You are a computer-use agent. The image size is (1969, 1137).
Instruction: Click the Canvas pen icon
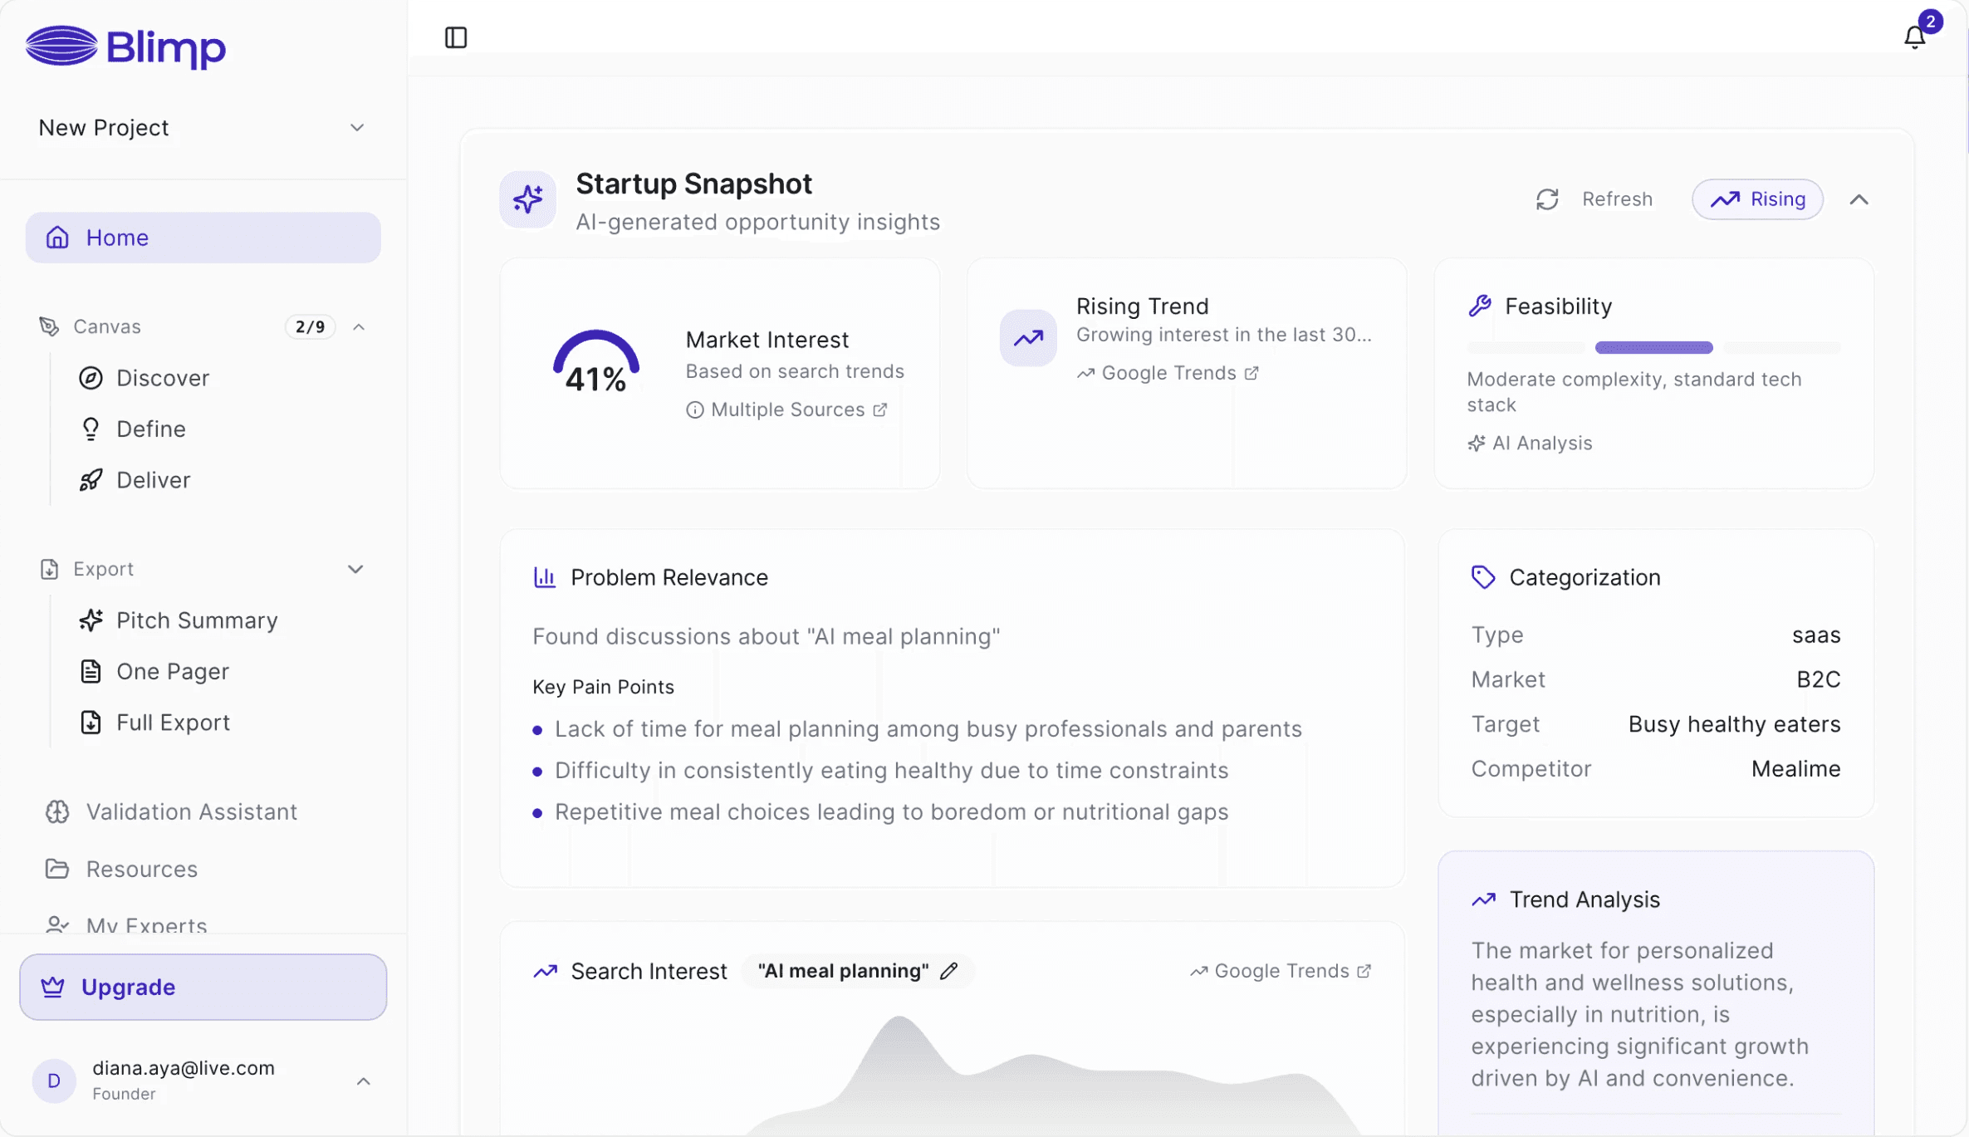(49, 326)
